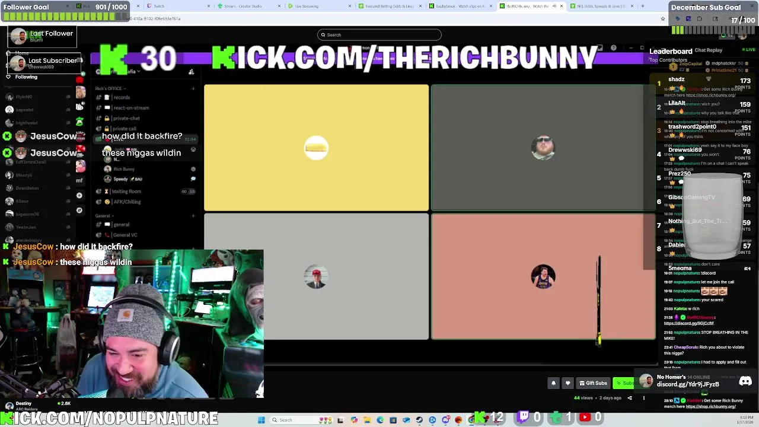Open the Leaderboard panel heading

click(671, 52)
